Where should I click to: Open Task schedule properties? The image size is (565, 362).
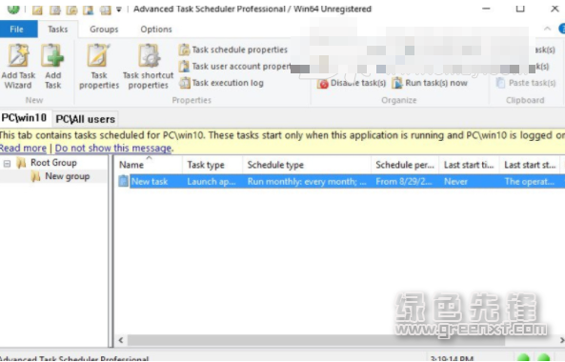click(233, 50)
